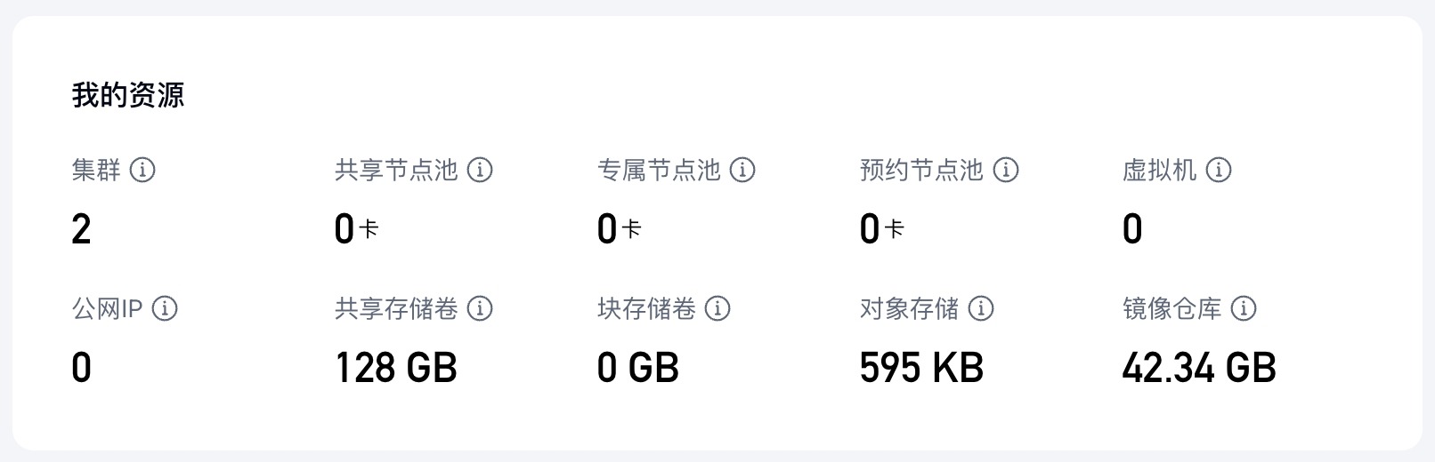Click the 集群 label text

tap(96, 170)
